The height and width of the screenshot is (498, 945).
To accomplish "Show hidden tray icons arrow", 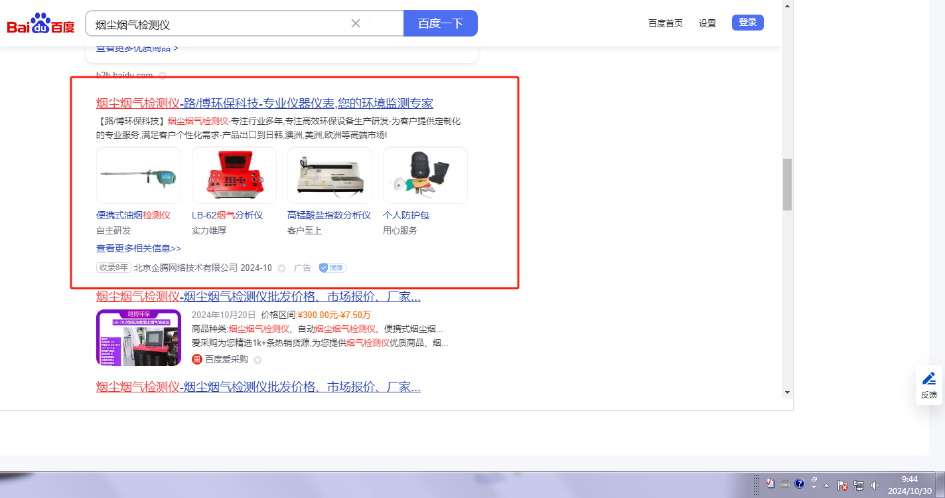I will coord(827,485).
